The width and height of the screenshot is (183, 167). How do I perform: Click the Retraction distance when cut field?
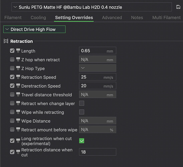98,152
